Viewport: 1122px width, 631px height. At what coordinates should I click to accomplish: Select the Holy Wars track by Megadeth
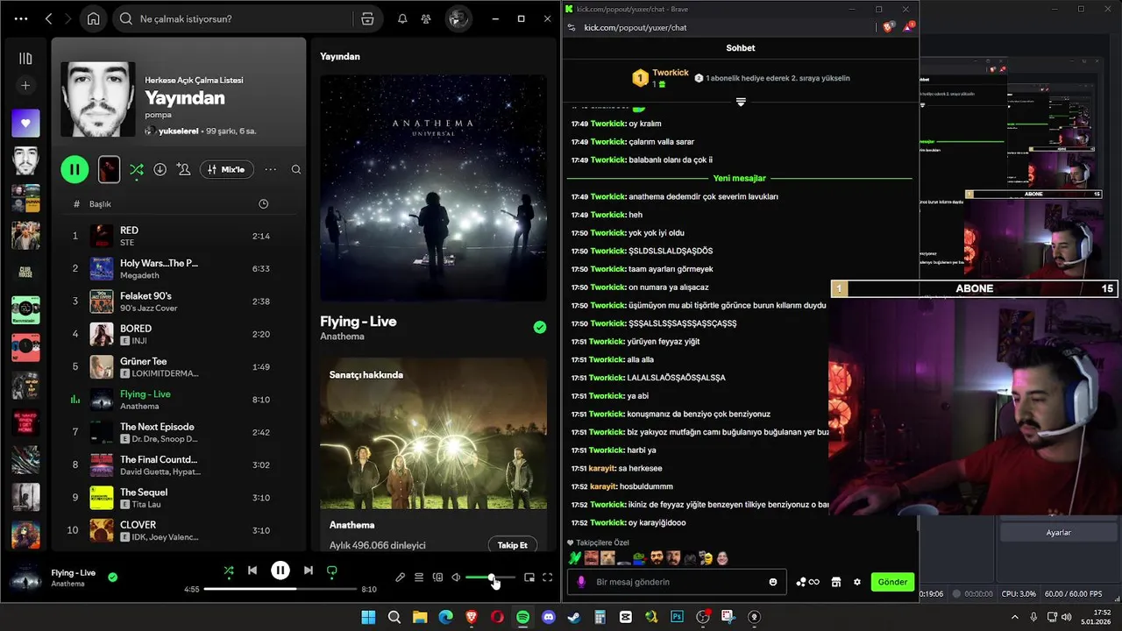tap(180, 268)
